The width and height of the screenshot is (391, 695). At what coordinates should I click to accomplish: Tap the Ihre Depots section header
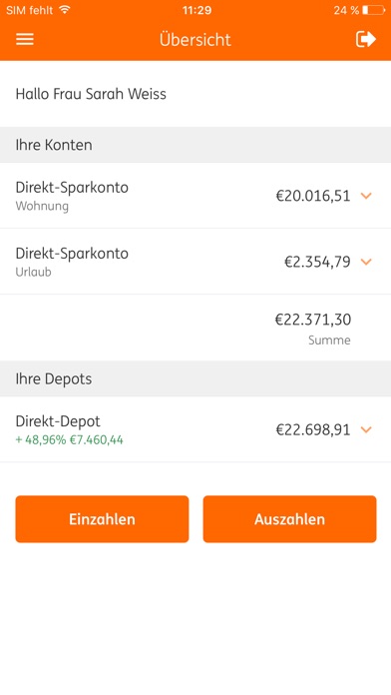195,379
